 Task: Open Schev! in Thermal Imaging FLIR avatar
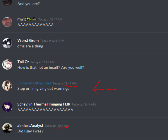(x=7, y=107)
